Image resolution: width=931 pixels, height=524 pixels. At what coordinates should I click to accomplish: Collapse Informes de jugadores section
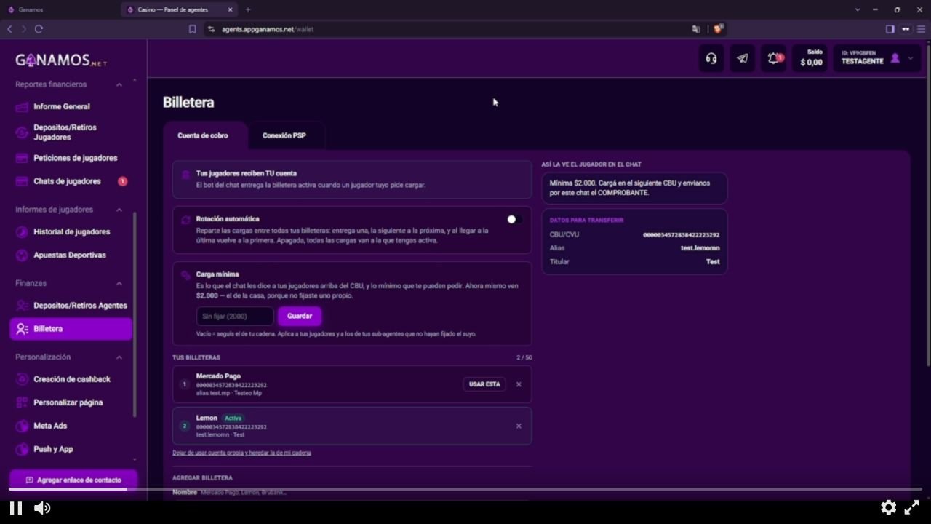pos(119,210)
